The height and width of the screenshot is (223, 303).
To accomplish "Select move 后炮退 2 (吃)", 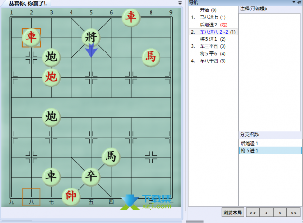I will (x=214, y=25).
